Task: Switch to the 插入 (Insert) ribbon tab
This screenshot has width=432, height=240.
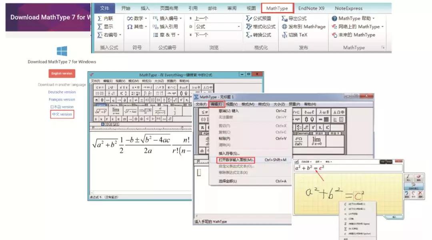Action: pos(145,8)
